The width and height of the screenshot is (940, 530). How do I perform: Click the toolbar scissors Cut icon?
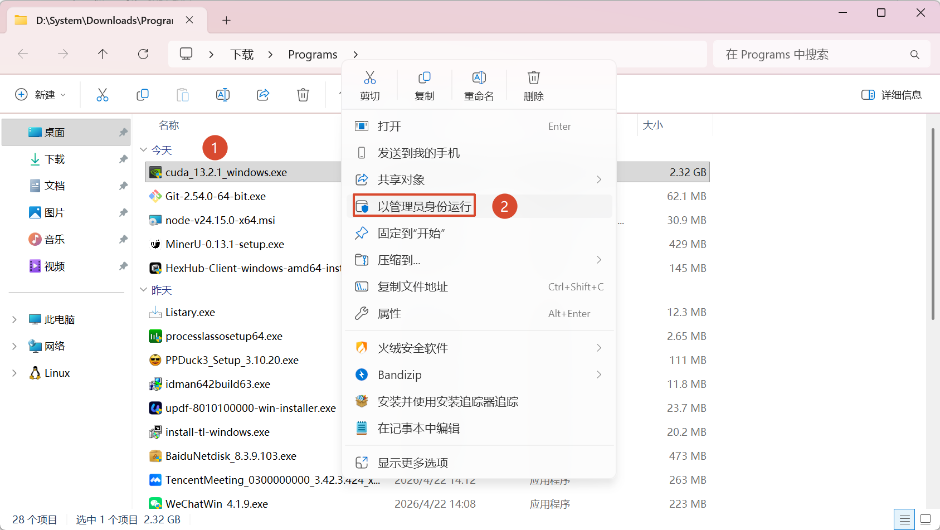(103, 95)
